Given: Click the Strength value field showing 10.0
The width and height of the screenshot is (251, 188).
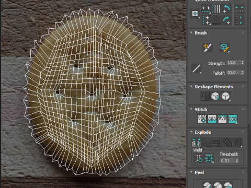Looking at the screenshot, I should [234, 63].
